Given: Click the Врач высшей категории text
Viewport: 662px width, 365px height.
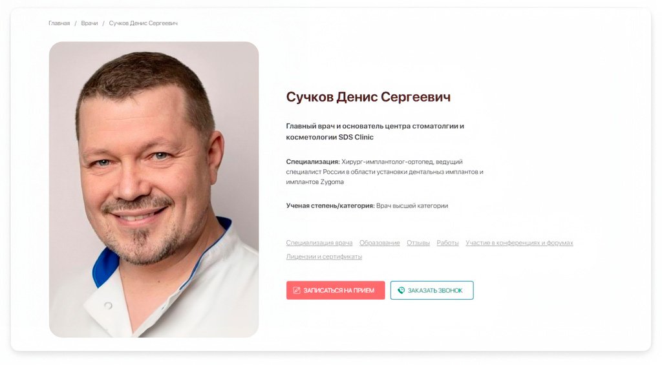Looking at the screenshot, I should [412, 206].
